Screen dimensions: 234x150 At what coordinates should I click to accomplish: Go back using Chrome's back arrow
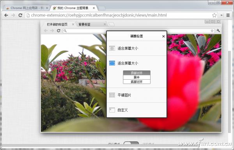click(x=6, y=15)
